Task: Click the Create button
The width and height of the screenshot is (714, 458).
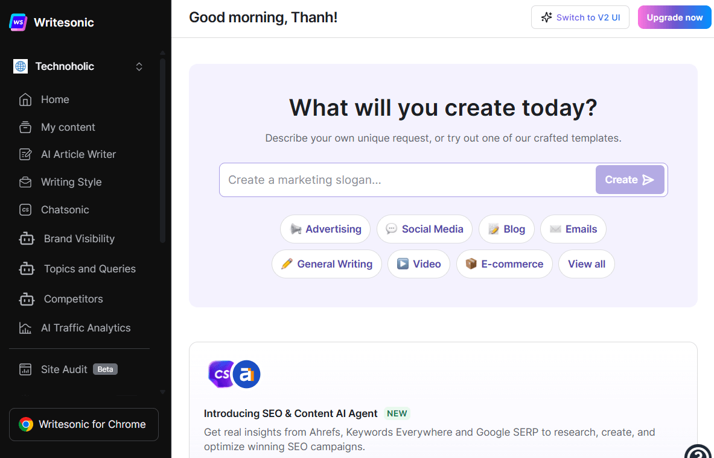Action: (630, 180)
